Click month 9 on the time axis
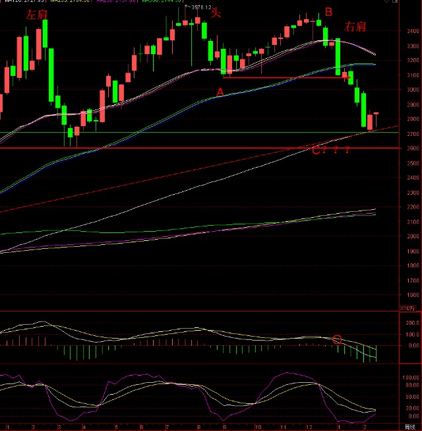 tap(224, 427)
